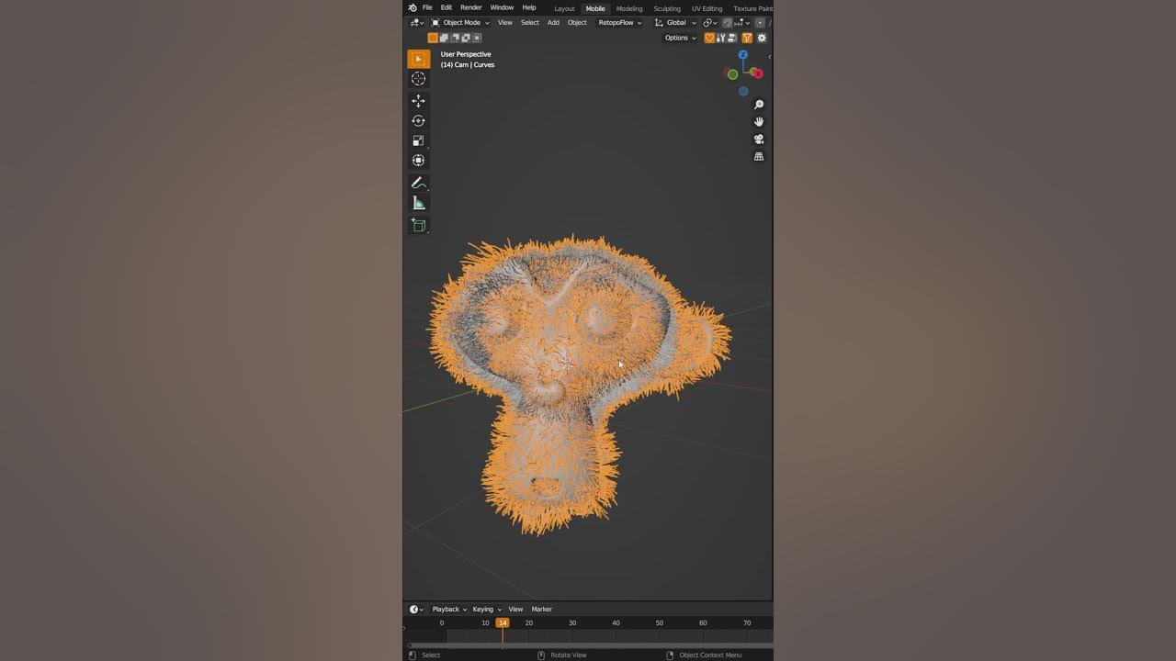Enable selection mode Invert icon
Image resolution: width=1176 pixels, height=661 pixels.
click(466, 38)
